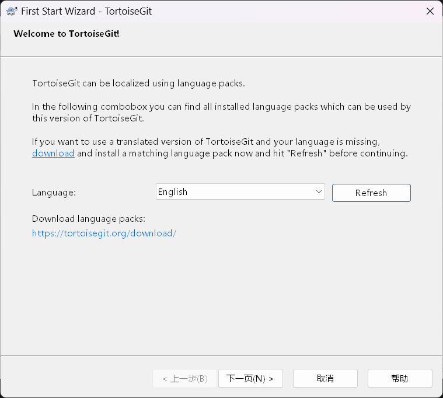This screenshot has width=443, height=398.
Task: Click the Language: label
Action: (x=54, y=193)
